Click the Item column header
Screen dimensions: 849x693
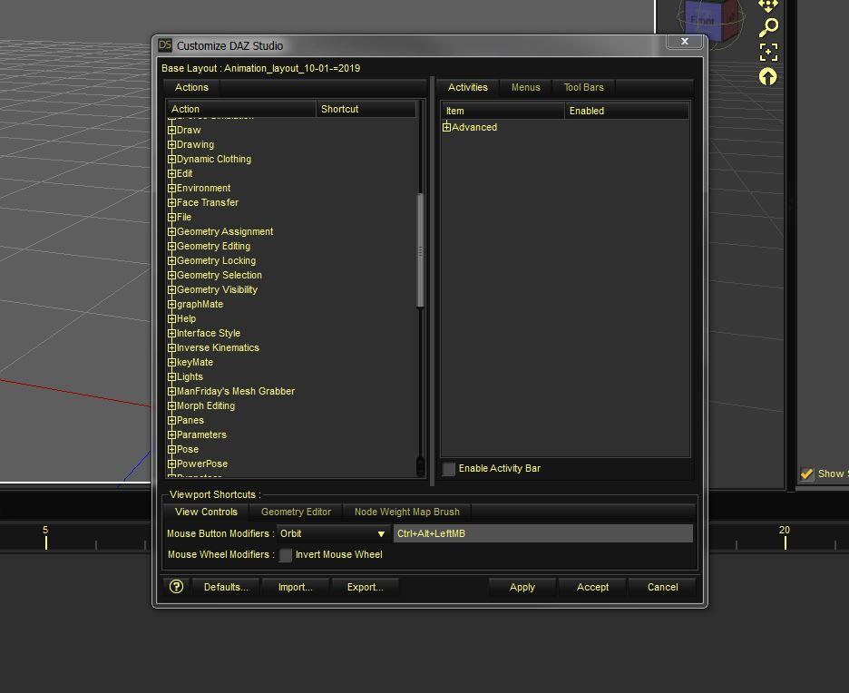click(503, 111)
